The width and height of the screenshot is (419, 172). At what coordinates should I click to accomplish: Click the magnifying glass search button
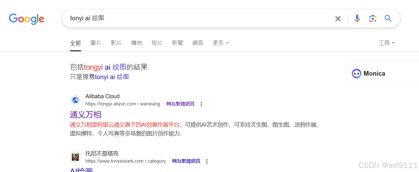pos(388,18)
